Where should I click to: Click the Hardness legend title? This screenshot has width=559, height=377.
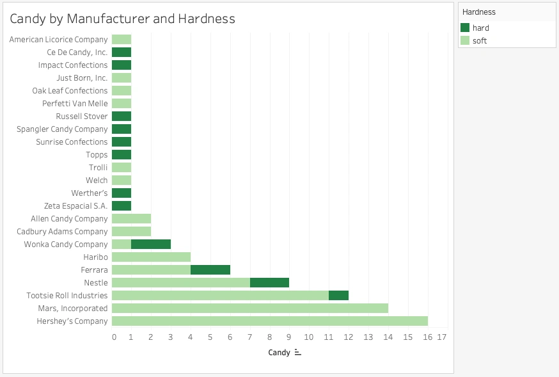(478, 12)
